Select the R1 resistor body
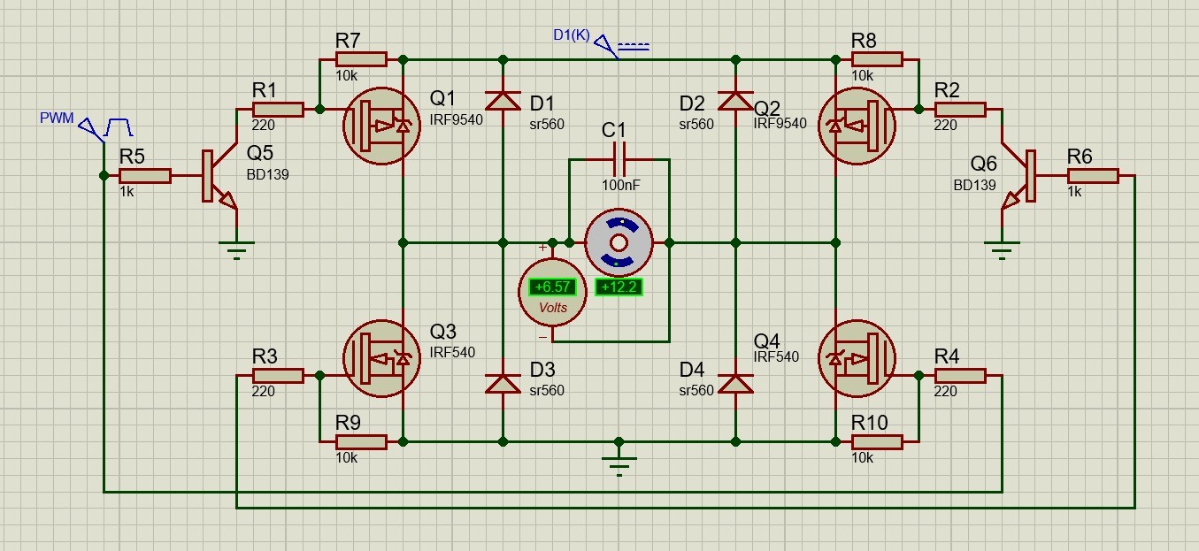This screenshot has height=551, width=1199. click(278, 110)
